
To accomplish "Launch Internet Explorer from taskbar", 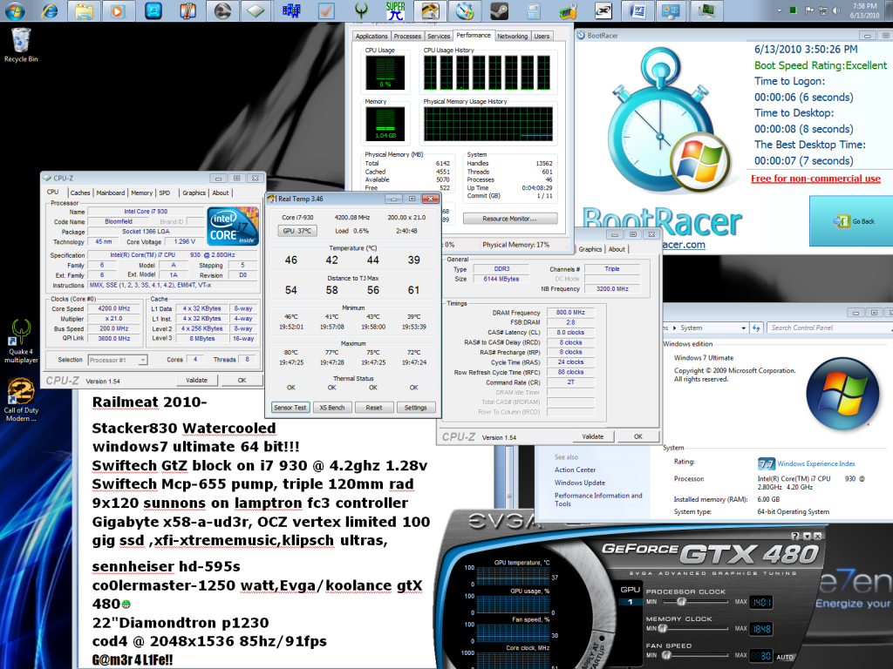I will (x=51, y=10).
